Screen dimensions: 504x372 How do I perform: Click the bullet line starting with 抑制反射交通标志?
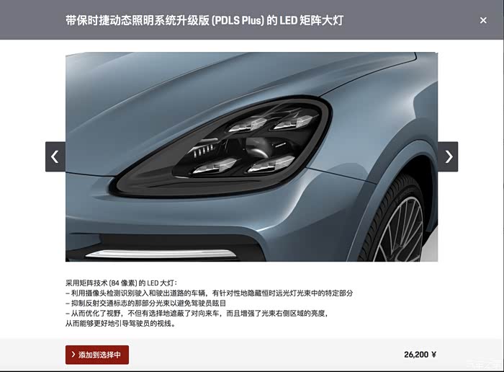tap(145, 303)
